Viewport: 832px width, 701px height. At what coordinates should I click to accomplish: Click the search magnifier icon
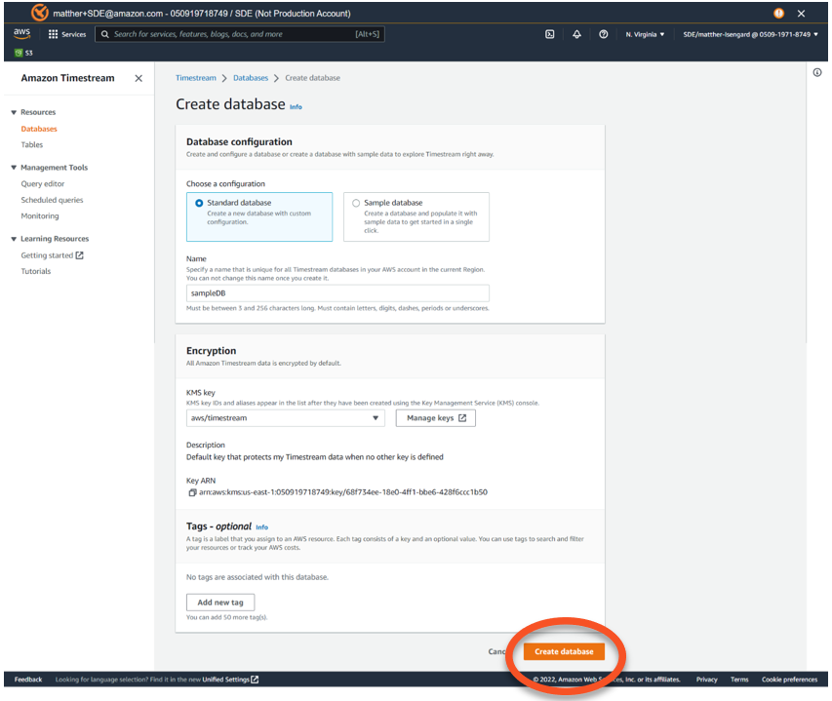click(105, 34)
